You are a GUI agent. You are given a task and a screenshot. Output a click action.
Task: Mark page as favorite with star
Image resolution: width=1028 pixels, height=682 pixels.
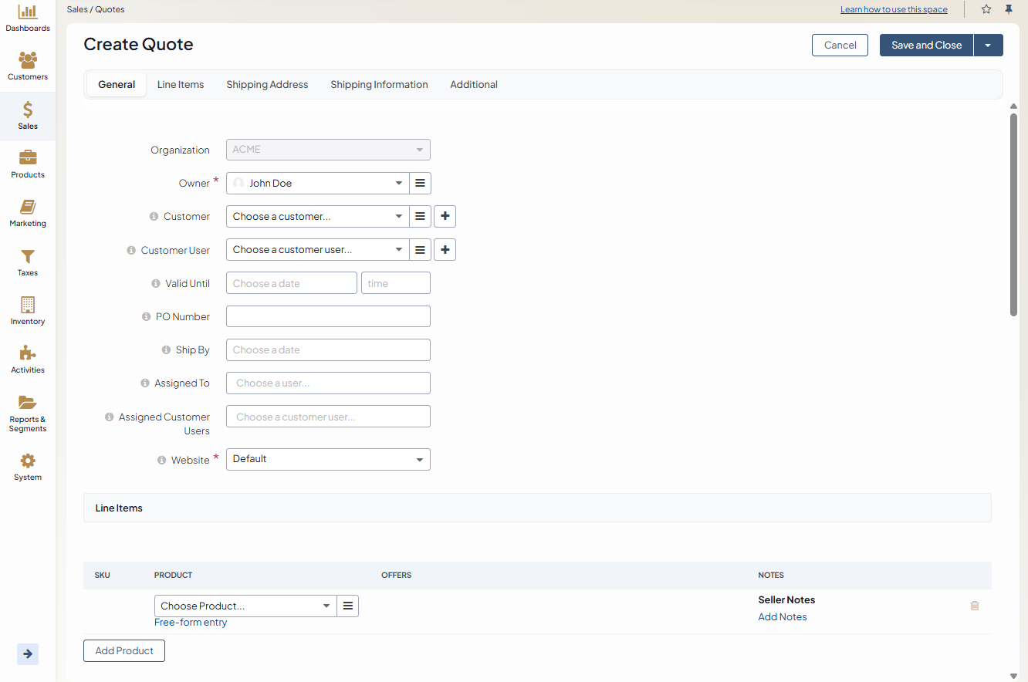pos(986,9)
